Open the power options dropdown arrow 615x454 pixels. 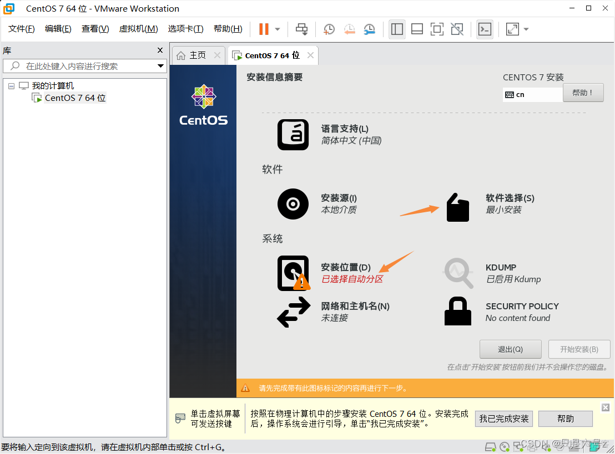(278, 29)
